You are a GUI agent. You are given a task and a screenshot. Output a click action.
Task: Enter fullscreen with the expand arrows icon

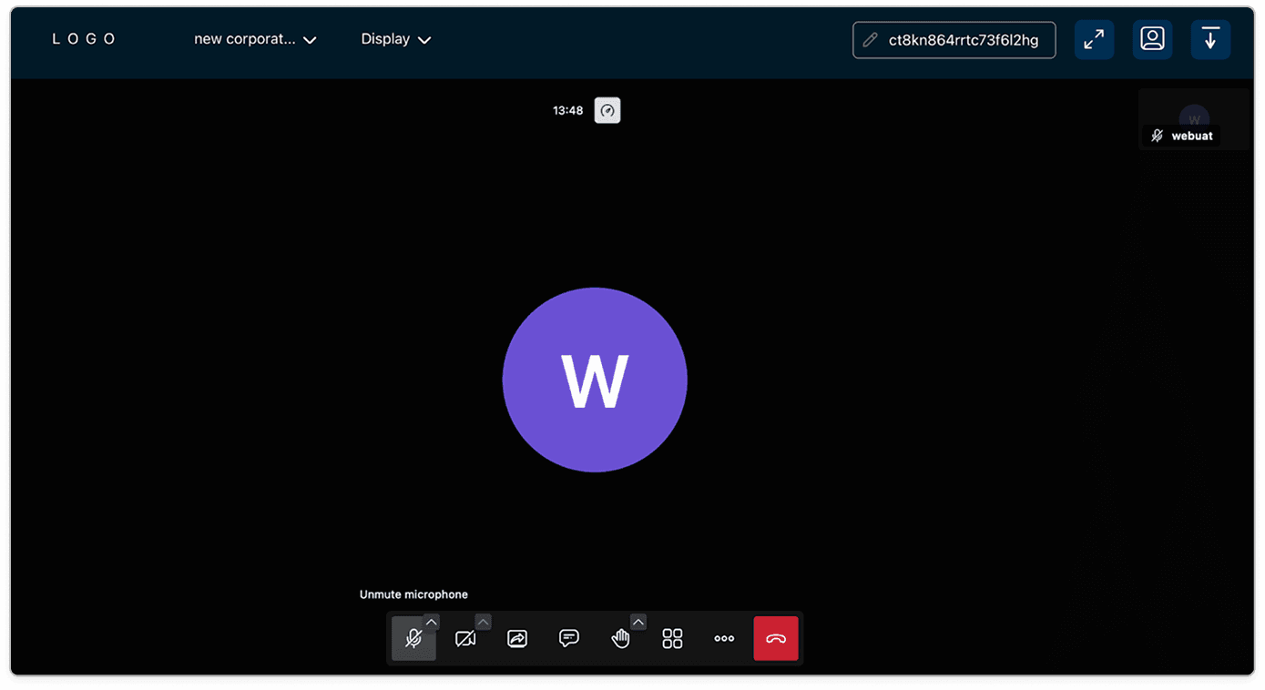coord(1094,40)
